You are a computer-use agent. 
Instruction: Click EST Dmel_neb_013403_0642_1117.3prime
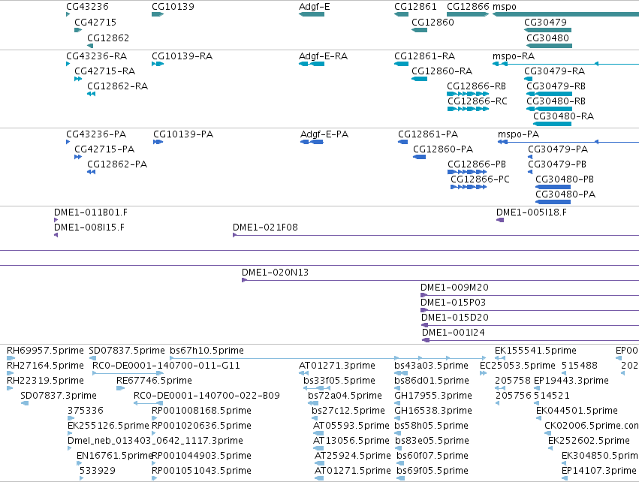pyautogui.click(x=69, y=448)
